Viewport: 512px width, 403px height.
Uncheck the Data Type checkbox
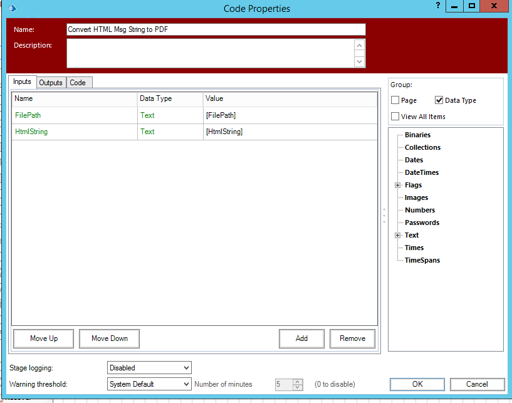point(439,100)
